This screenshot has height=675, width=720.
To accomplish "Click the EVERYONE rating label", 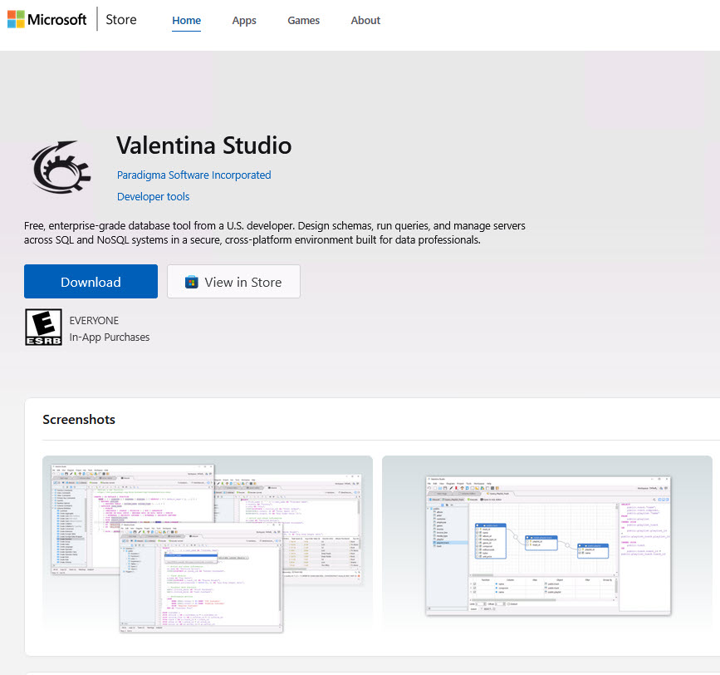I will tap(94, 321).
